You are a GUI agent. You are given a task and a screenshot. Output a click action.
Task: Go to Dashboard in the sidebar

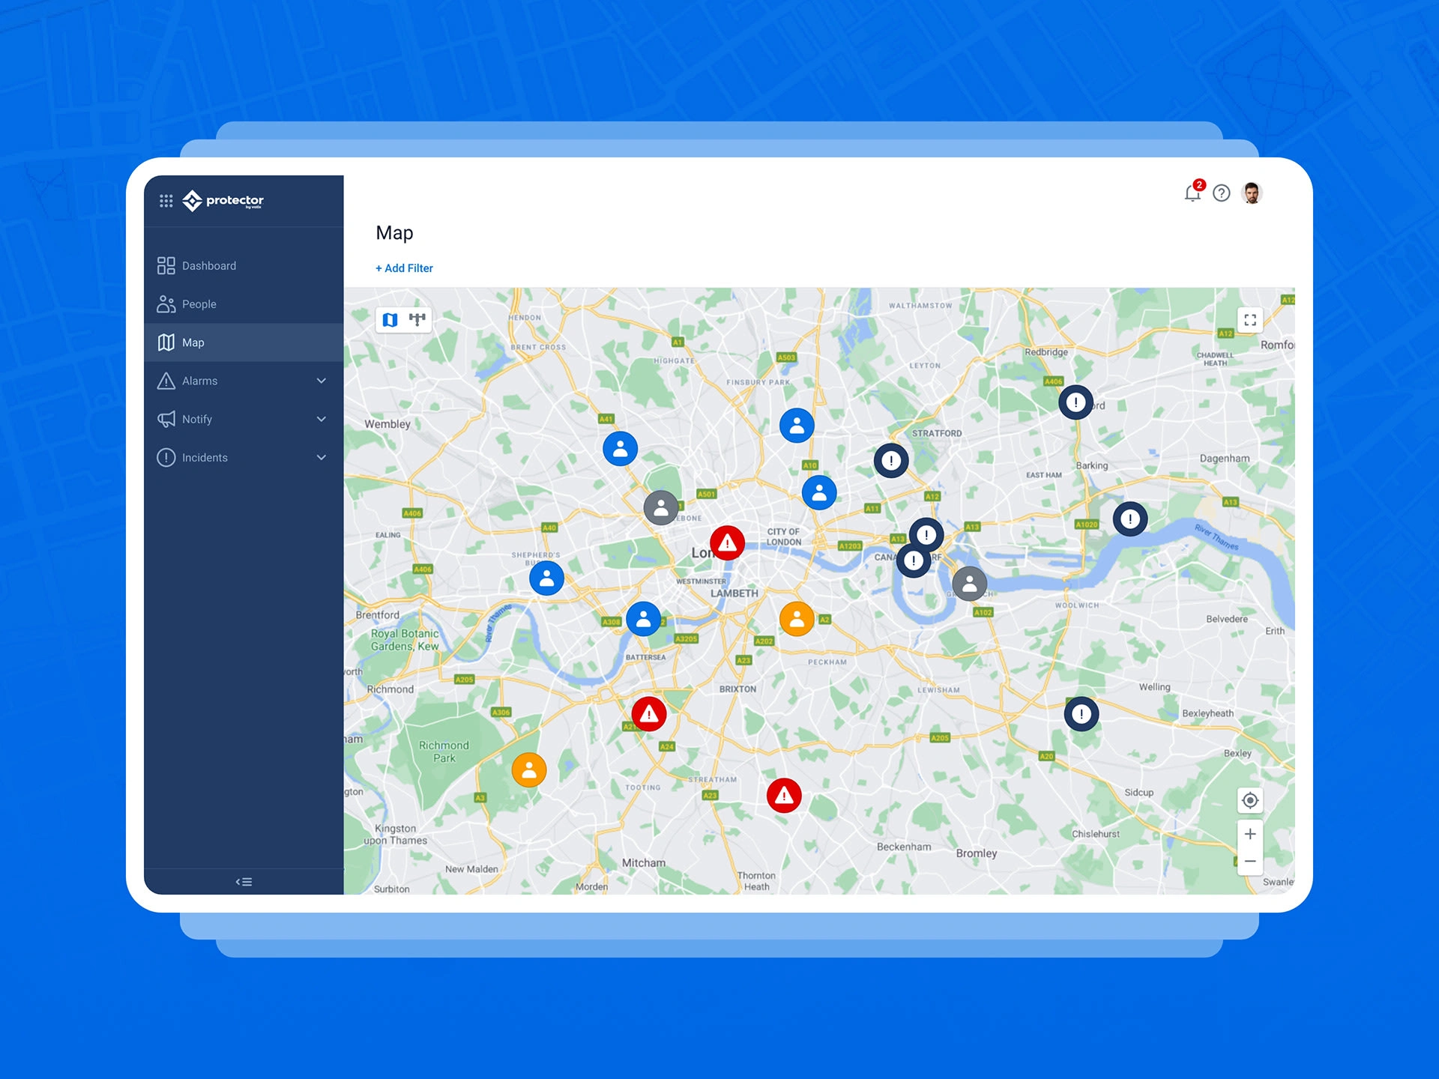[208, 266]
